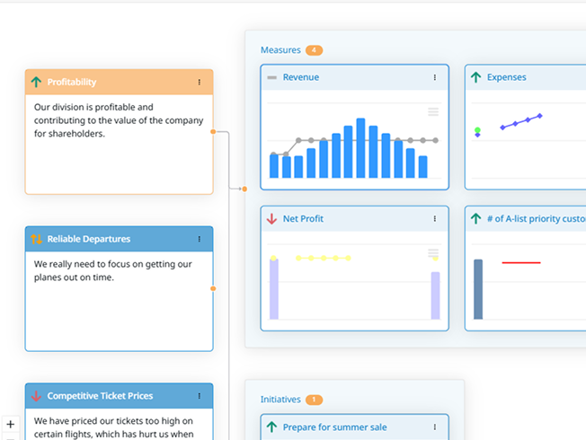Click the green dot in Expenses chart

477,130
